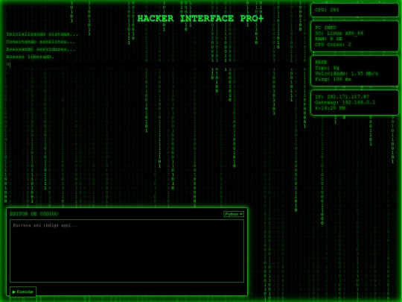Click the "EDITOR DE CÓDIGO" heading
This screenshot has width=402, height=302.
33,214
